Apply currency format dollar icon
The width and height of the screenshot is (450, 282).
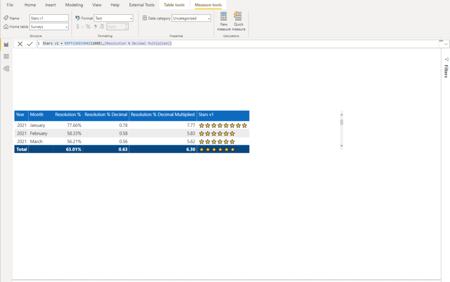(77, 27)
